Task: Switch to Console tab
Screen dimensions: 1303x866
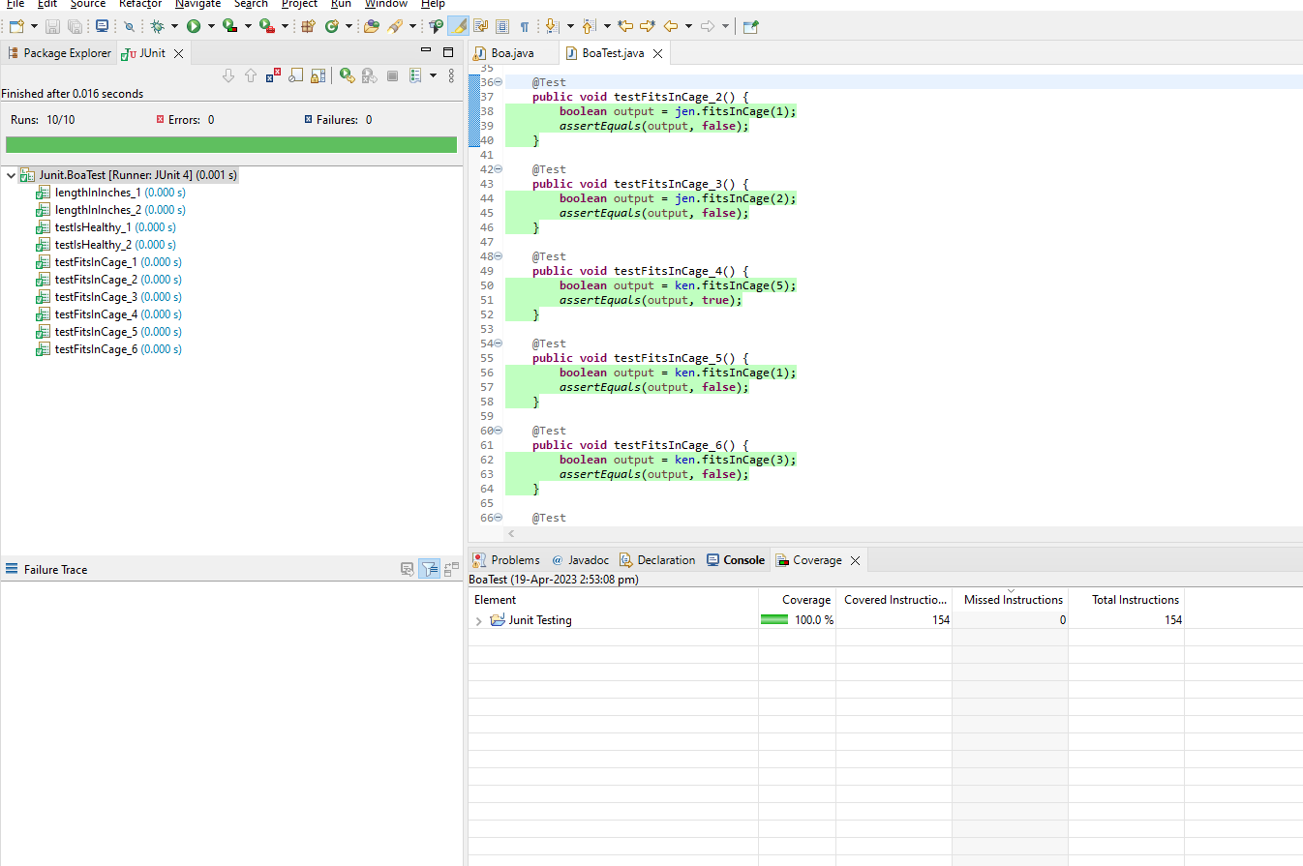Action: tap(736, 560)
